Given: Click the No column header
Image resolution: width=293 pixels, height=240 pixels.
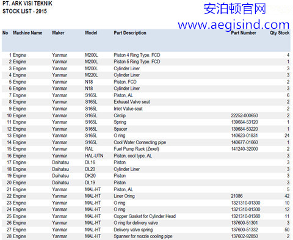Looking at the screenshot, I should [5, 33].
